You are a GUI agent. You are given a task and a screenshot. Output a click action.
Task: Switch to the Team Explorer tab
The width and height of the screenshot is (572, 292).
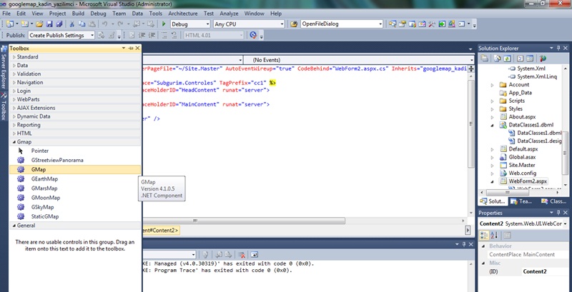(521, 201)
